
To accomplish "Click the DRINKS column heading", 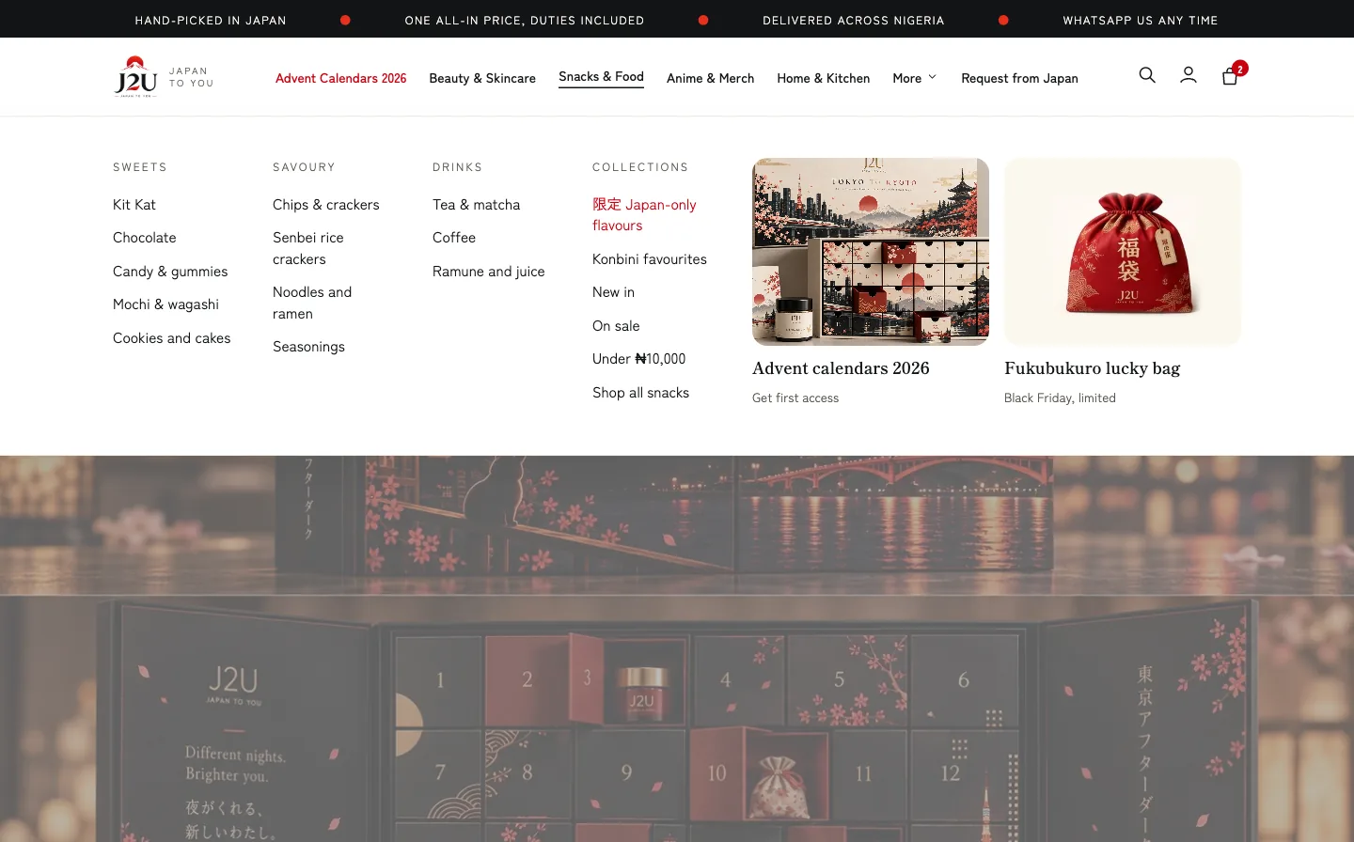I will [x=457, y=167].
